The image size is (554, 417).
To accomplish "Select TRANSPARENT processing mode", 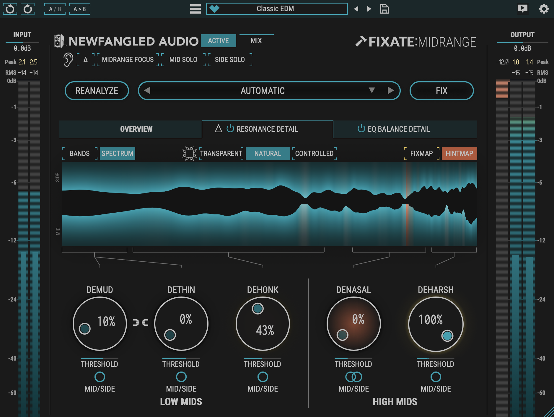I will 221,154.
